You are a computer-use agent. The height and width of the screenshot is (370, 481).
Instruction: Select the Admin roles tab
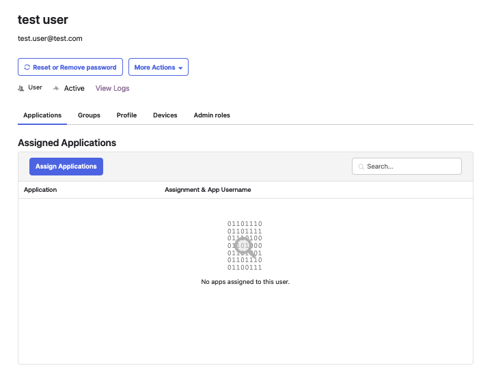(212, 115)
